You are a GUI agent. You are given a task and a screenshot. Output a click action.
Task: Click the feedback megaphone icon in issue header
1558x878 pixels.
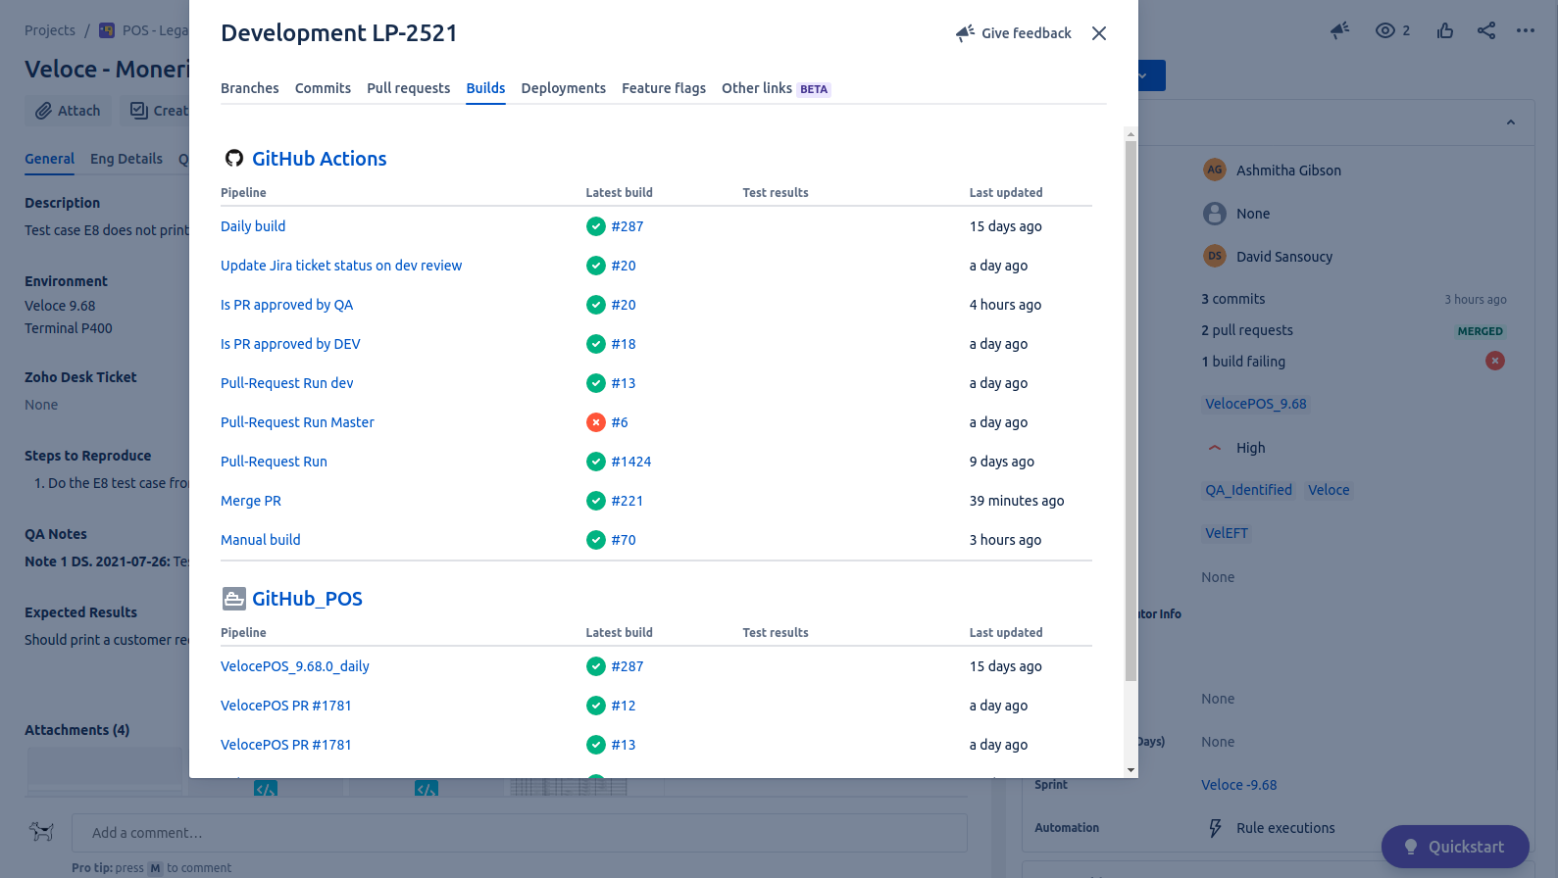coord(1340,30)
